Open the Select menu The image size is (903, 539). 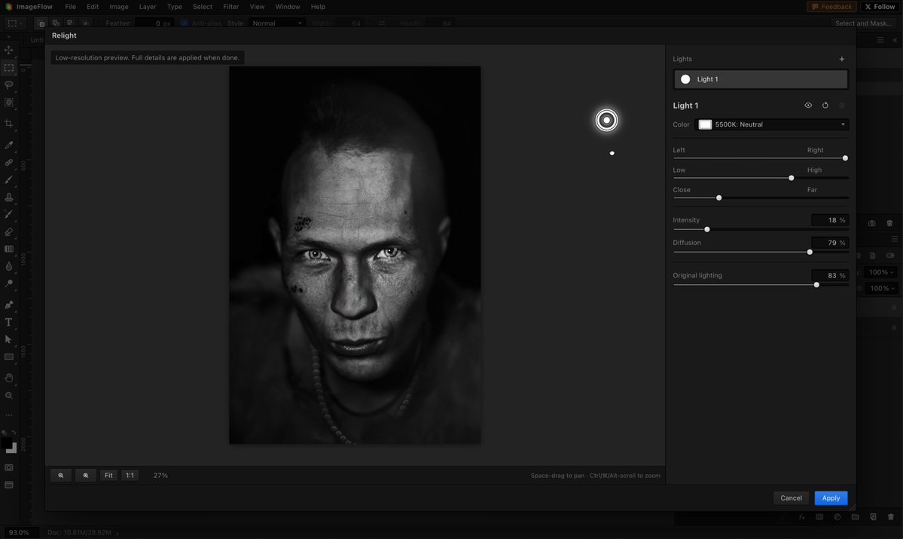202,7
